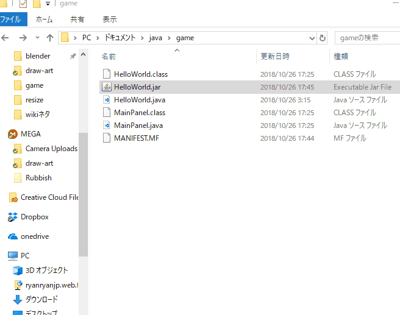The image size is (400, 315).
Task: Click the MANIFEST.MF file icon
Action: click(107, 138)
